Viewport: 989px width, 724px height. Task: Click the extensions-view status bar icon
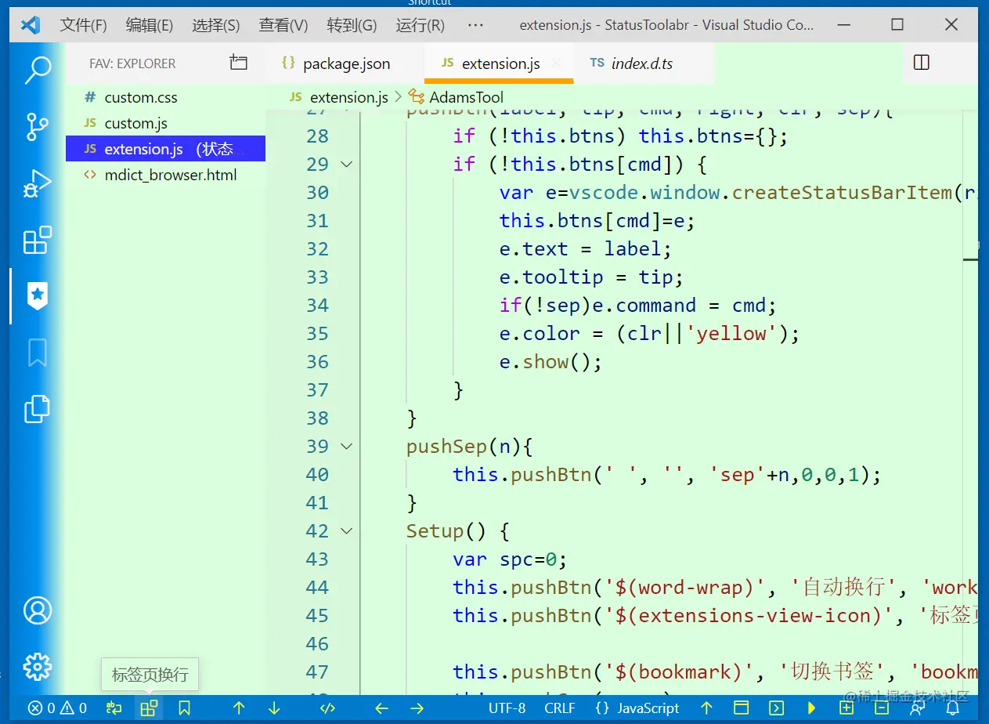(x=149, y=708)
